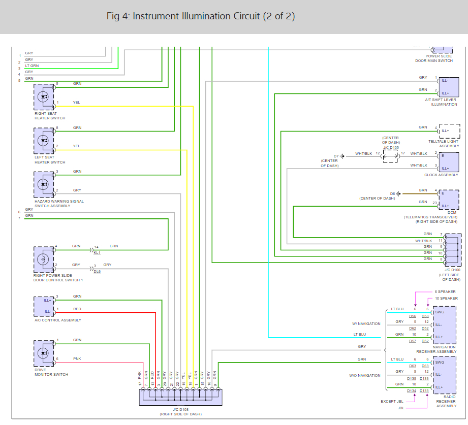
Task: Click the KL1 connector reference label
Action: click(x=97, y=253)
